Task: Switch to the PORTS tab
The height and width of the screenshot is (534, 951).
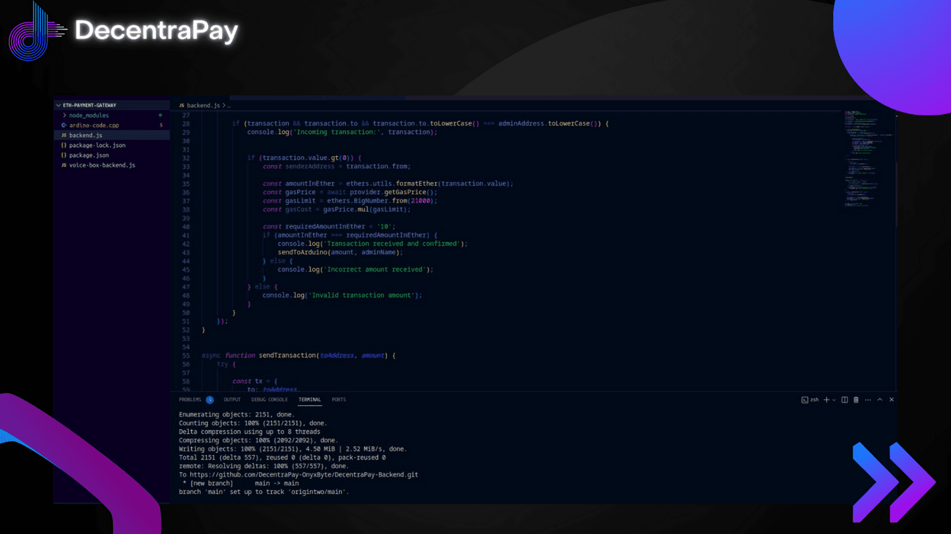Action: coord(339,400)
